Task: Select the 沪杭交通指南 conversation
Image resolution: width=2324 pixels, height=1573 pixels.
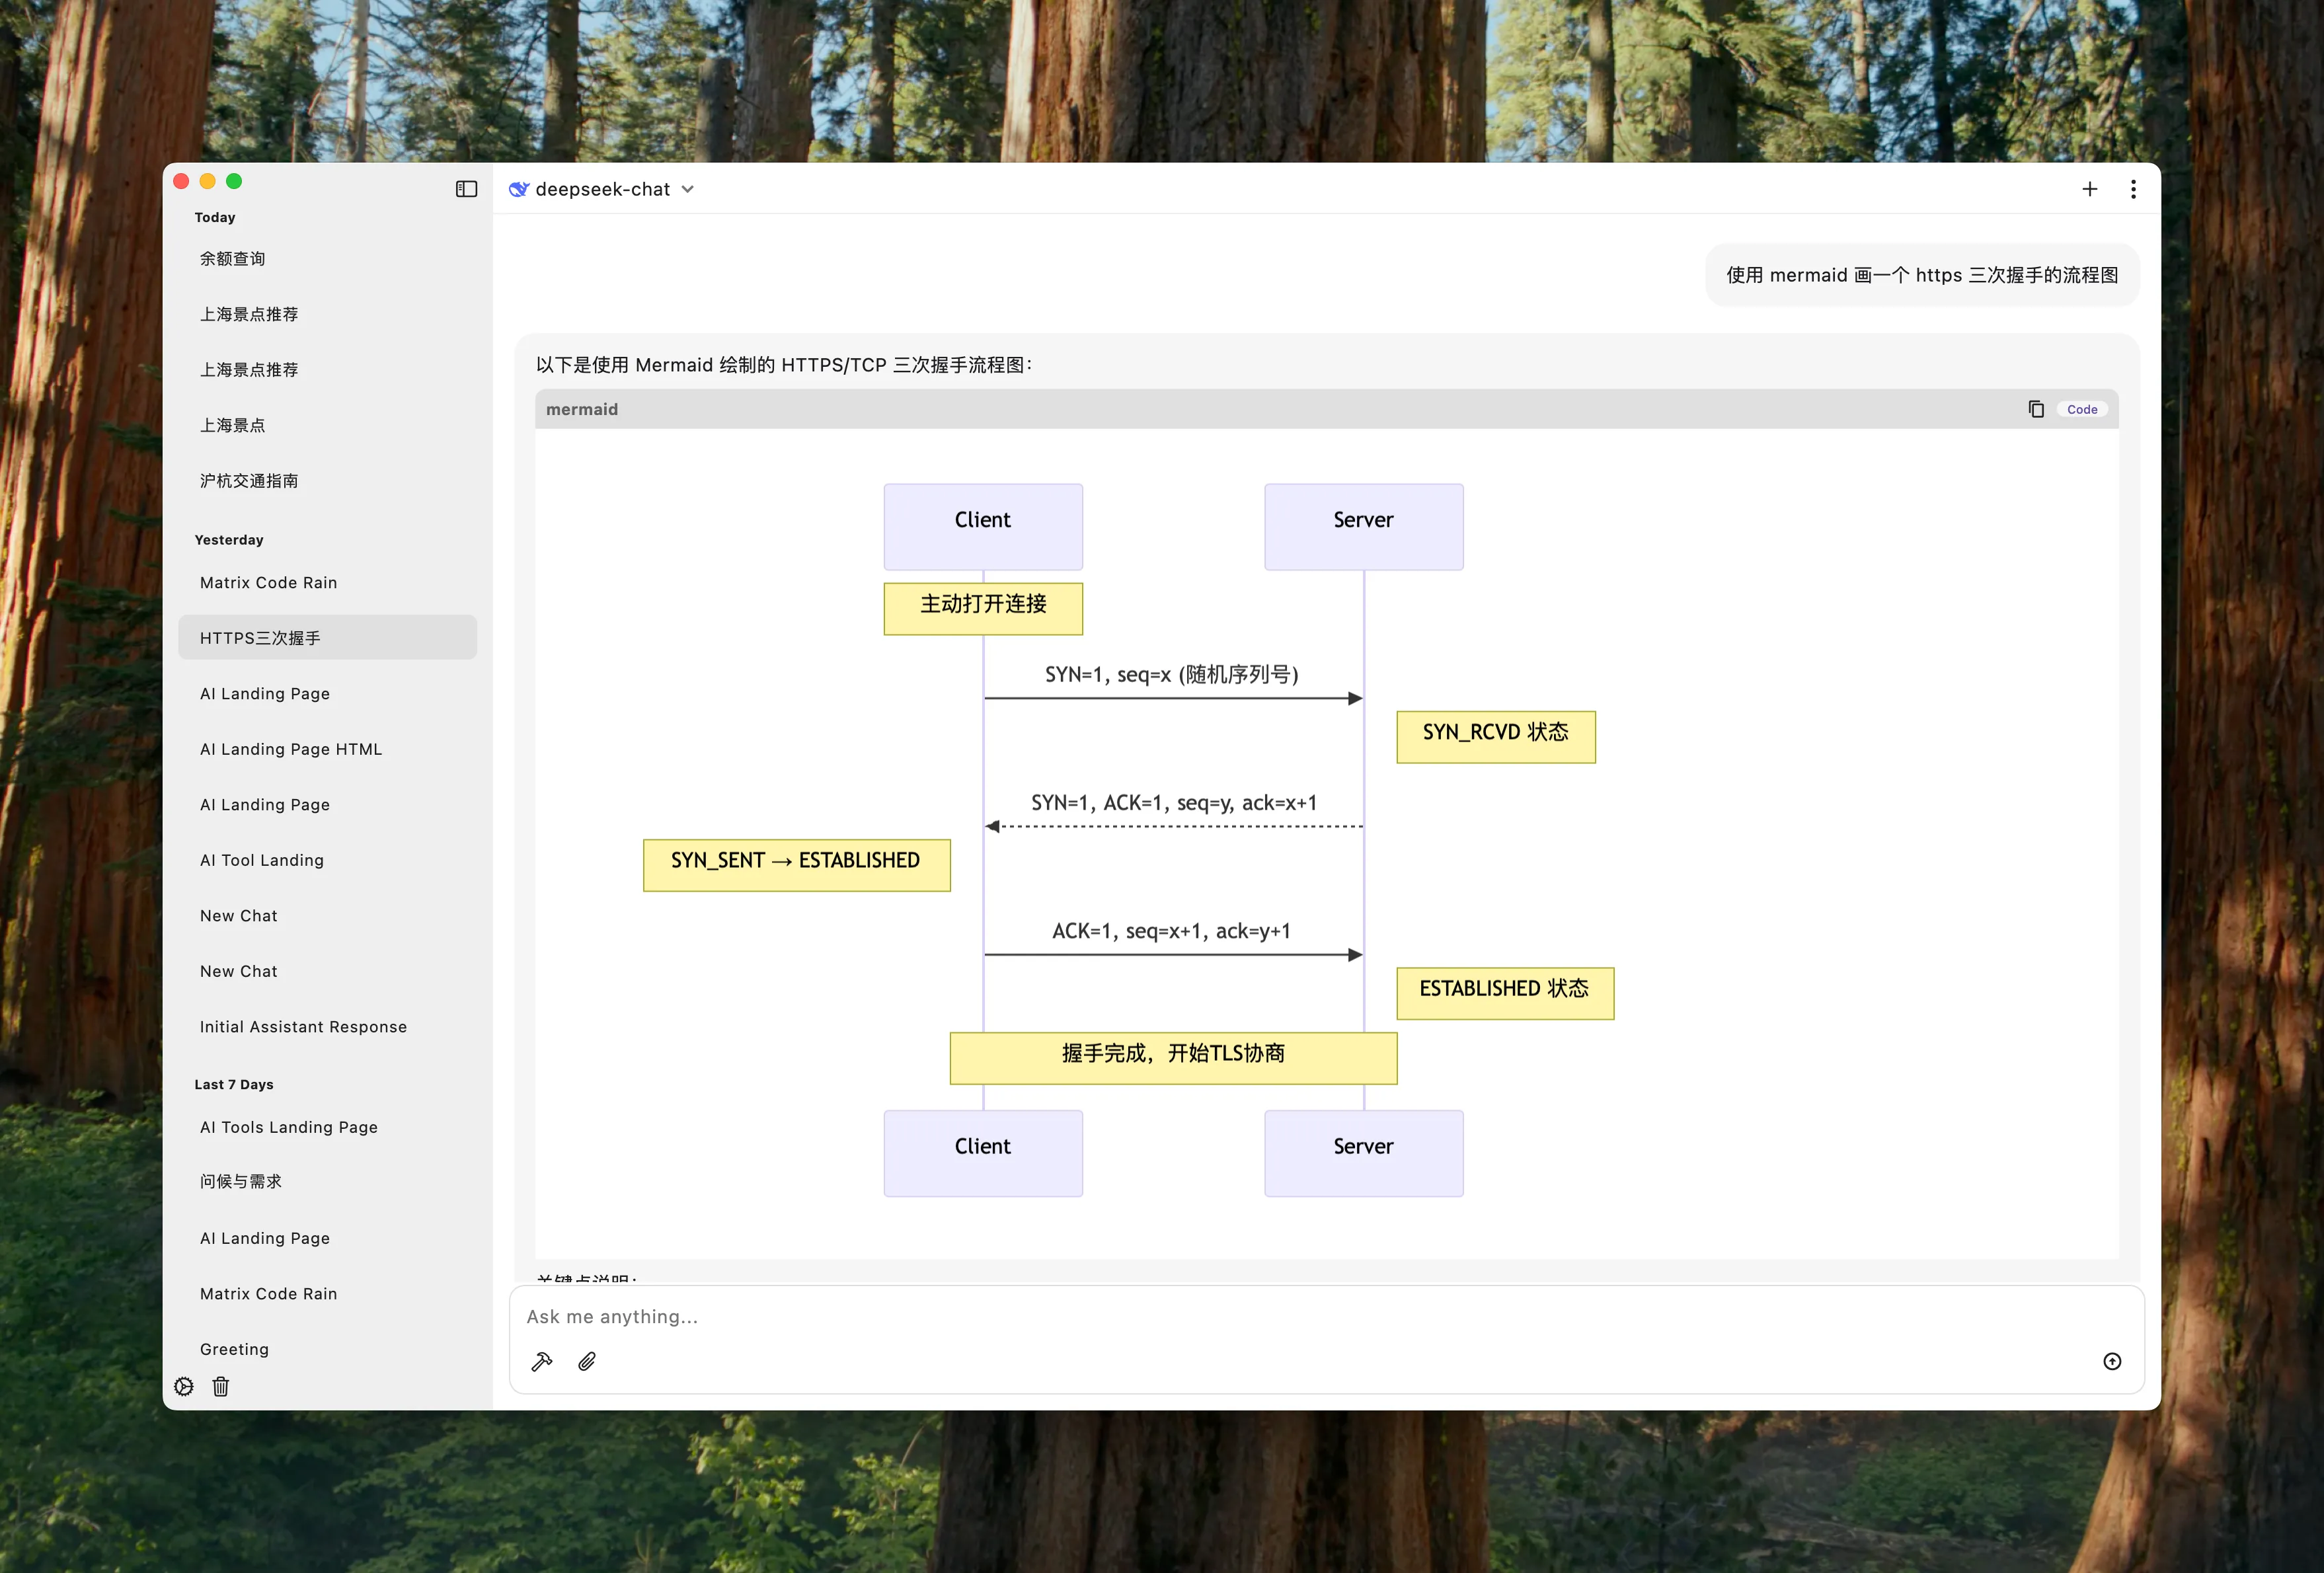Action: tap(249, 481)
